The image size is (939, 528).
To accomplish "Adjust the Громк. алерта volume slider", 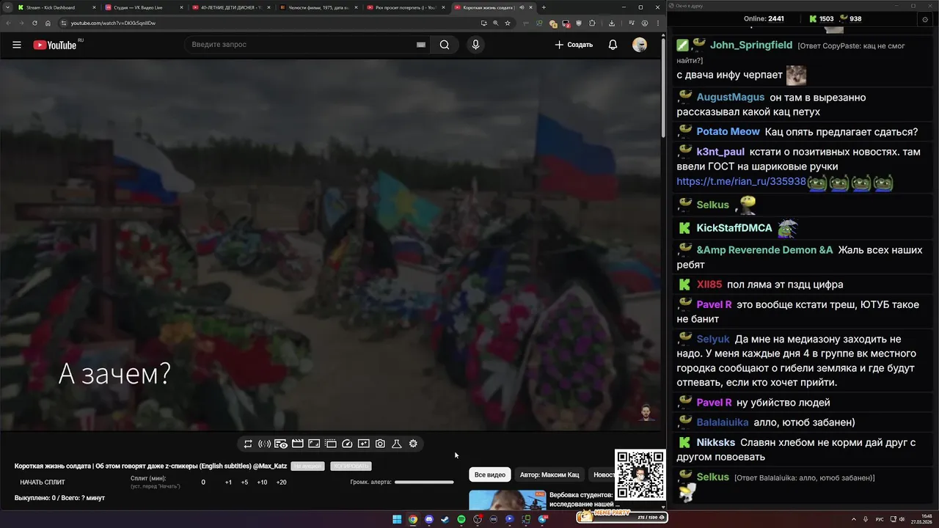I will pos(424,482).
